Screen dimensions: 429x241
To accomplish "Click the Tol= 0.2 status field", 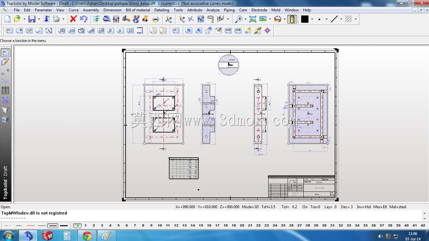I will [x=289, y=207].
